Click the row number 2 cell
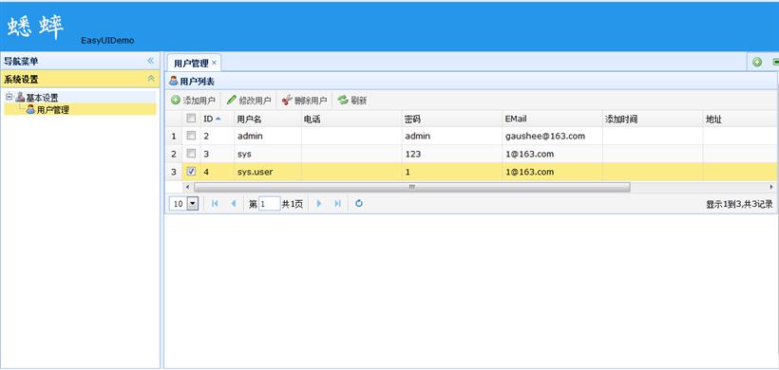779x370 pixels. (174, 154)
